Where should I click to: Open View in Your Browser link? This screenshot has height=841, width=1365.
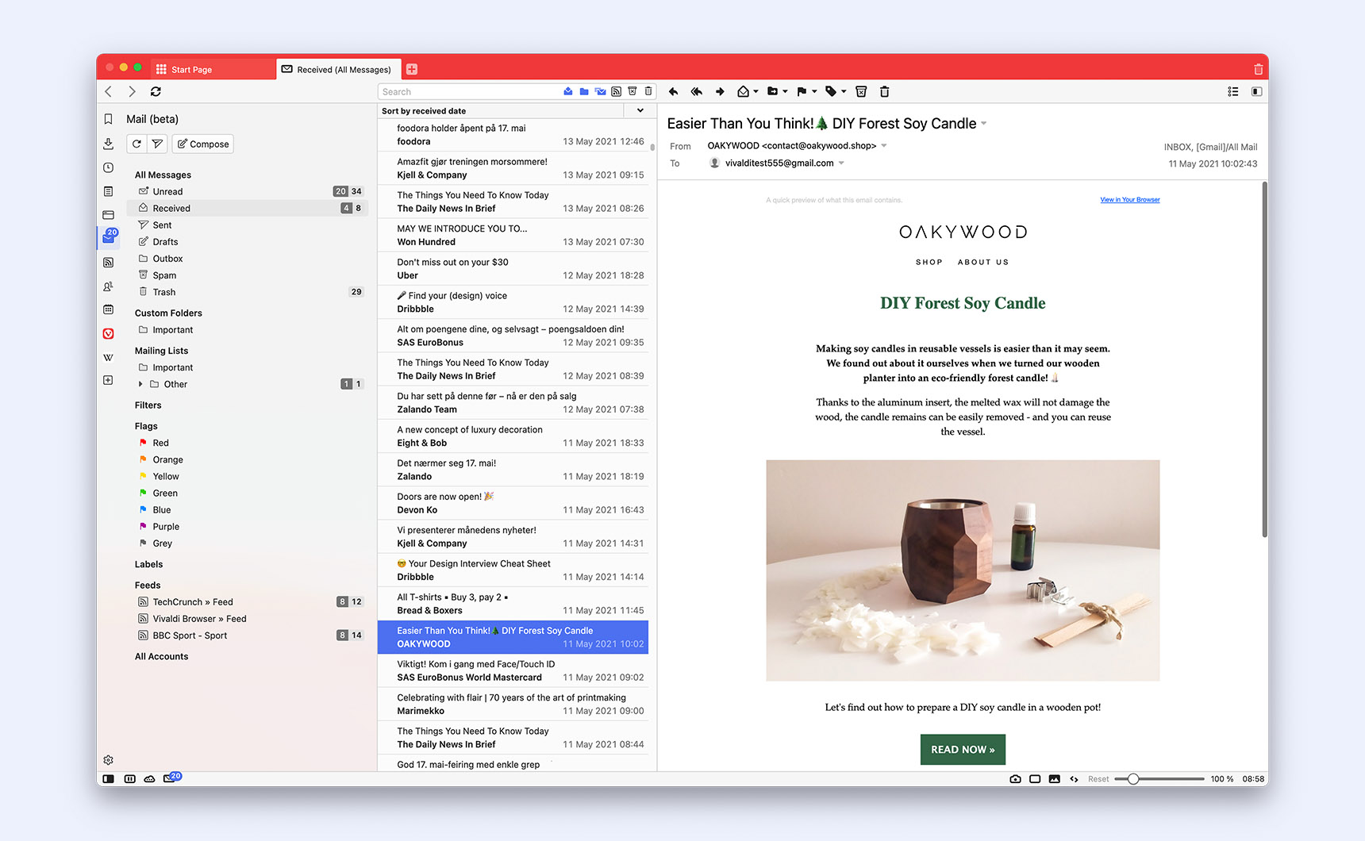(1130, 200)
